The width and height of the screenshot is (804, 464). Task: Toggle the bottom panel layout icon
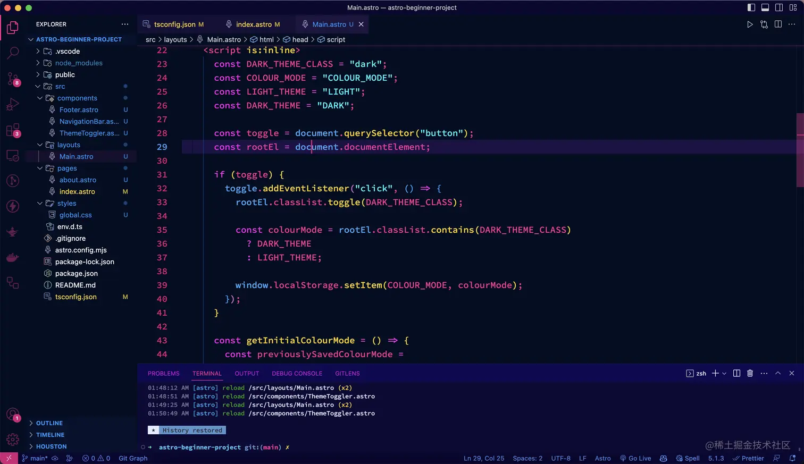pyautogui.click(x=765, y=7)
